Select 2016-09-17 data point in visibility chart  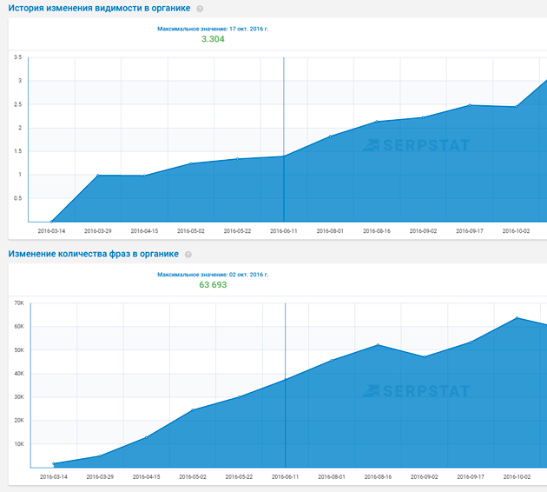coord(470,105)
